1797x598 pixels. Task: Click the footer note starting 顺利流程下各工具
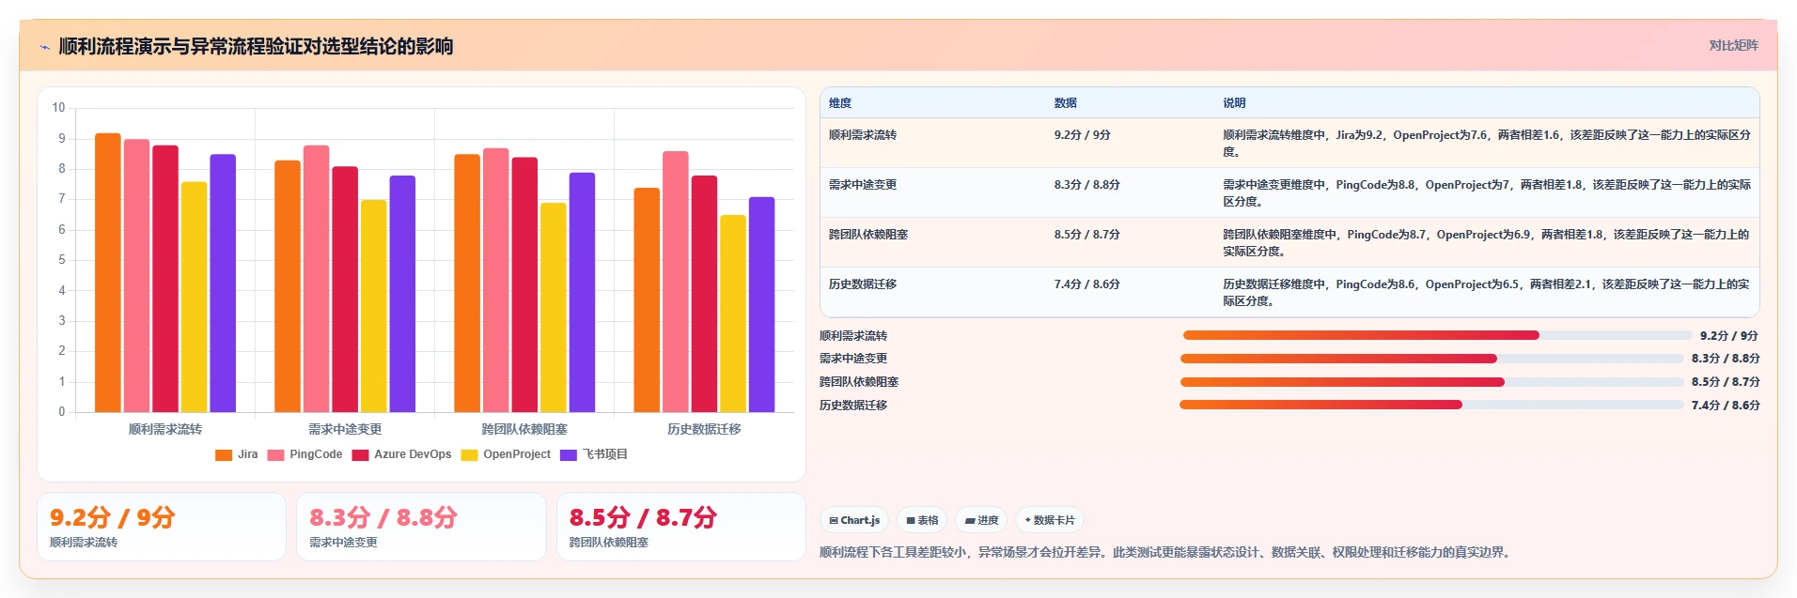(x=1166, y=552)
